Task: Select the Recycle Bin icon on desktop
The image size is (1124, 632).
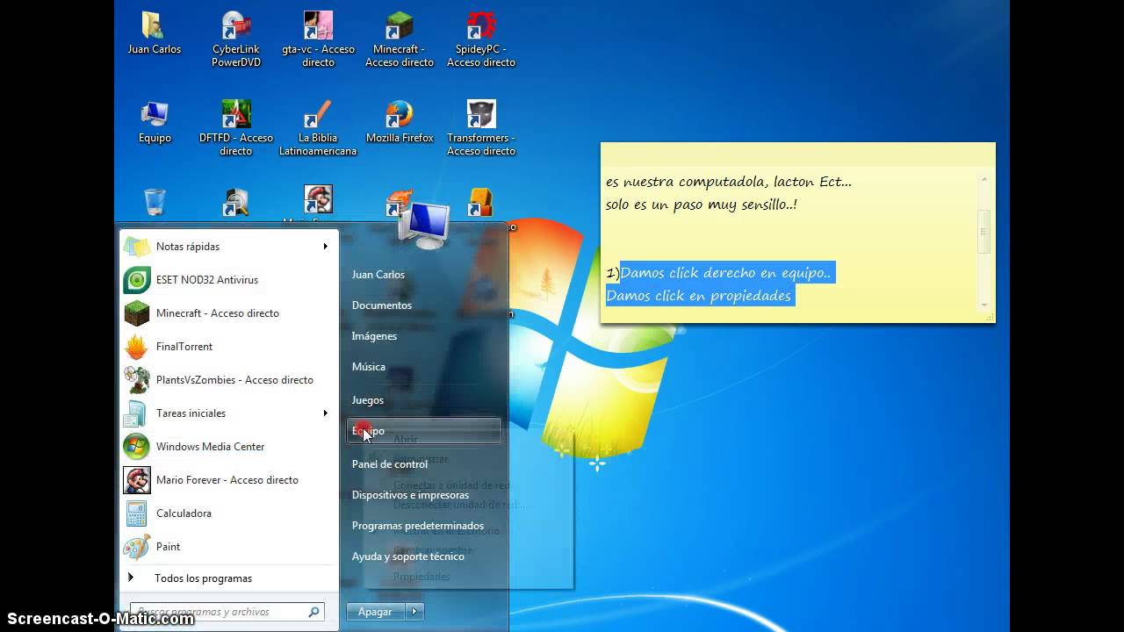Action: point(155,202)
